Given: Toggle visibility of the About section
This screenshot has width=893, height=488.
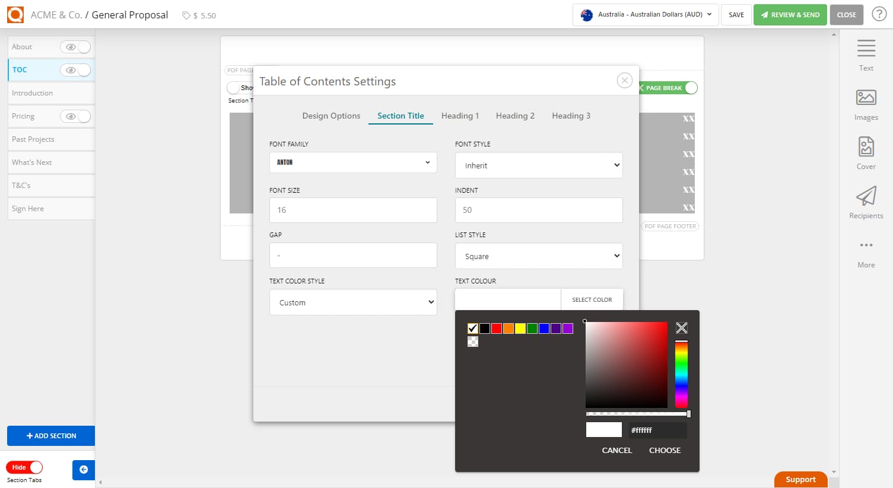Looking at the screenshot, I should pos(75,47).
